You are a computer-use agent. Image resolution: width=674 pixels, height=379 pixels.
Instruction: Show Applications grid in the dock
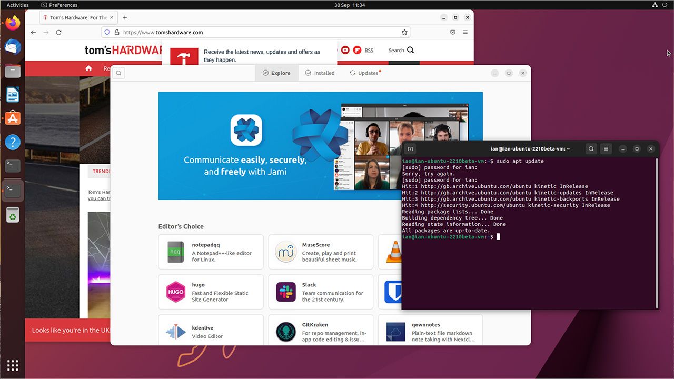pos(13,365)
